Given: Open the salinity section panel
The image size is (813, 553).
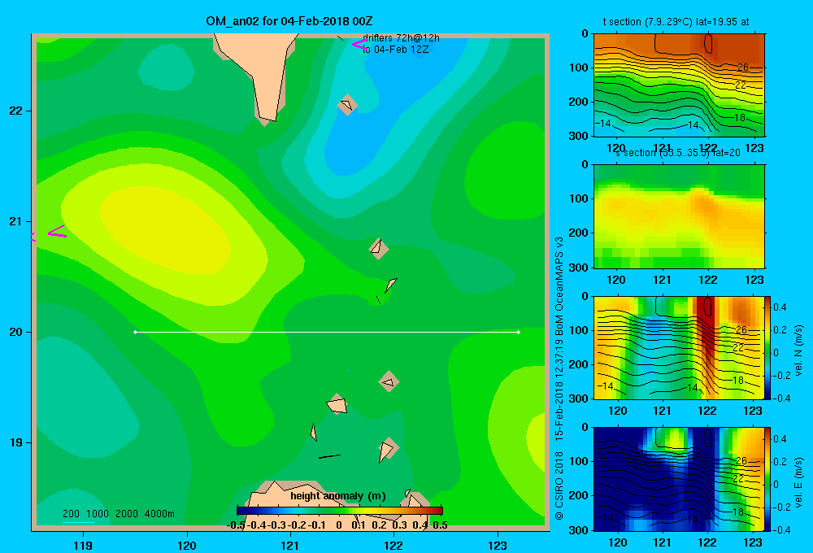Looking at the screenshot, I should (x=679, y=216).
